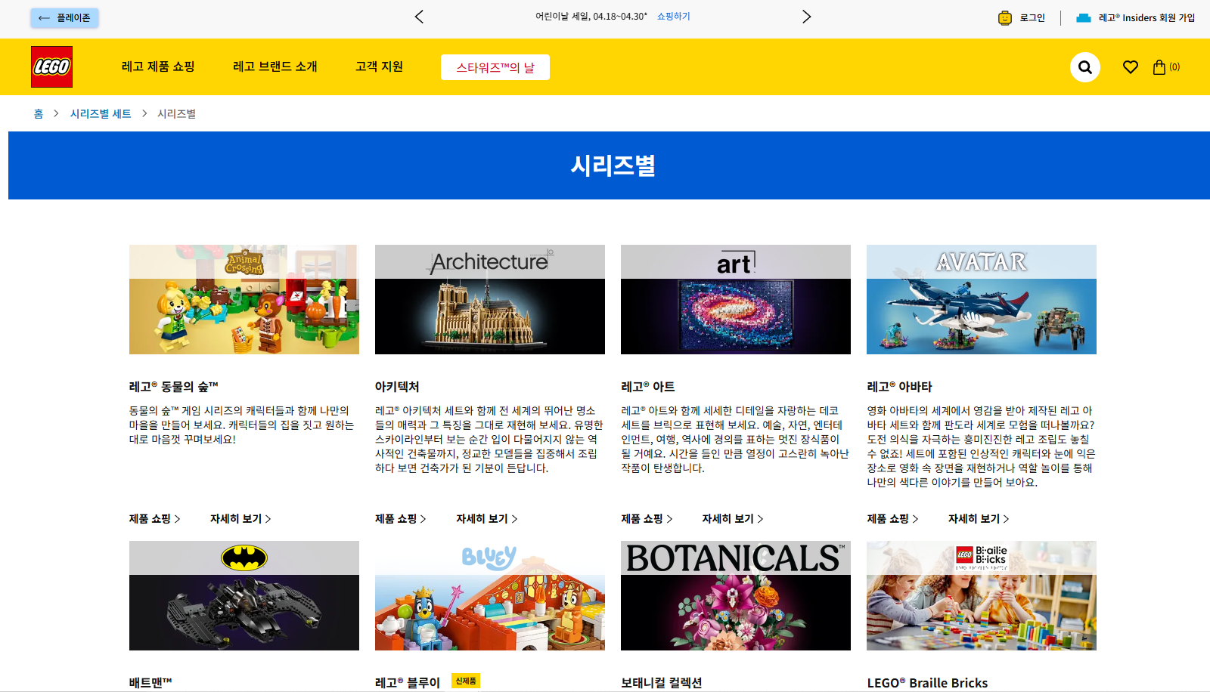
Task: Show previous promo banner with left arrow
Action: [419, 17]
